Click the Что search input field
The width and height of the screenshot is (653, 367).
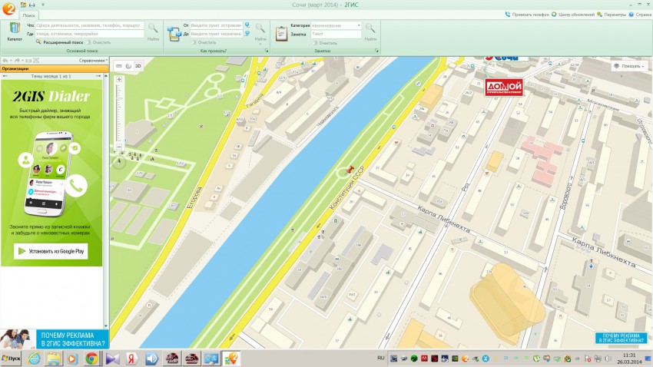tap(89, 25)
